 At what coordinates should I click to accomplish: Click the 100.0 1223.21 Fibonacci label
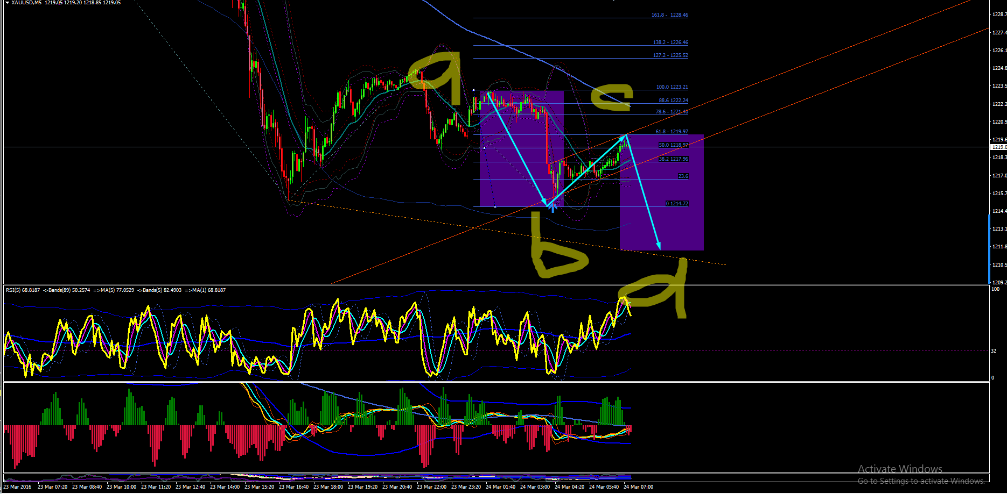pos(672,87)
